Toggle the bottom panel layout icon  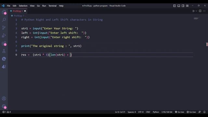(x=179, y=6)
